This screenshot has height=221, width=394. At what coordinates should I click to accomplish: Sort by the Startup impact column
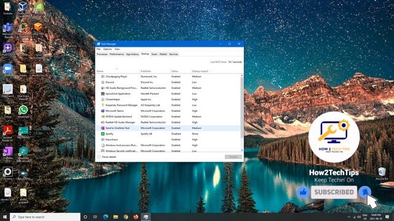[x=201, y=71]
